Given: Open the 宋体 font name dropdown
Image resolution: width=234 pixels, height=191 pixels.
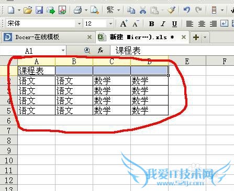Looking at the screenshot, I should point(79,23).
